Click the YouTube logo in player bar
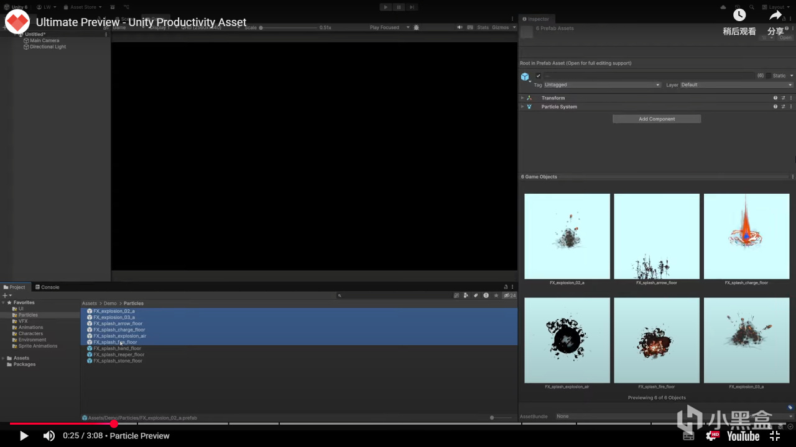Screen dimensions: 796x447 tap(743, 436)
